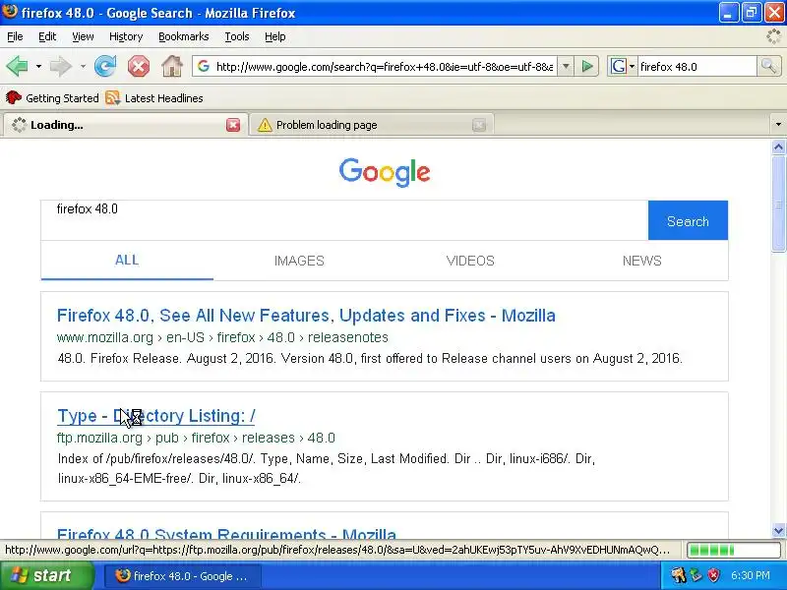Expand the address bar URL history dropdown
This screenshot has height=590, width=787.
point(566,66)
